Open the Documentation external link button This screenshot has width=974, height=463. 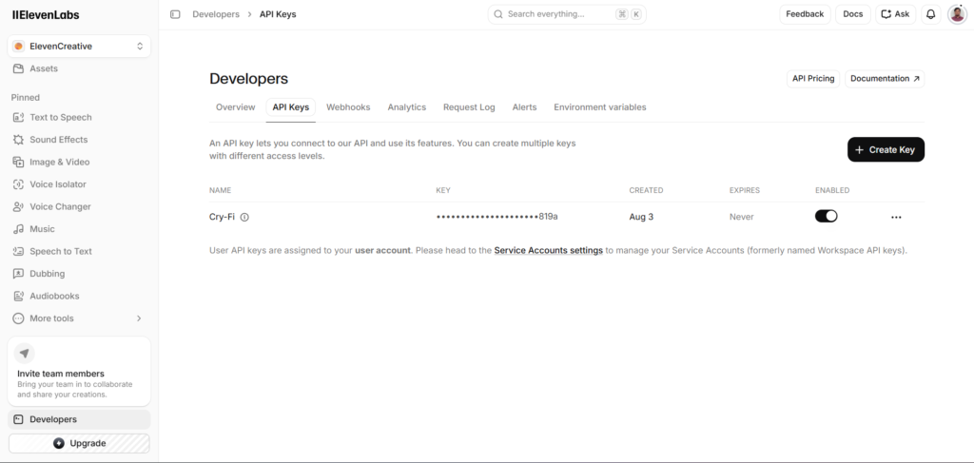click(885, 79)
